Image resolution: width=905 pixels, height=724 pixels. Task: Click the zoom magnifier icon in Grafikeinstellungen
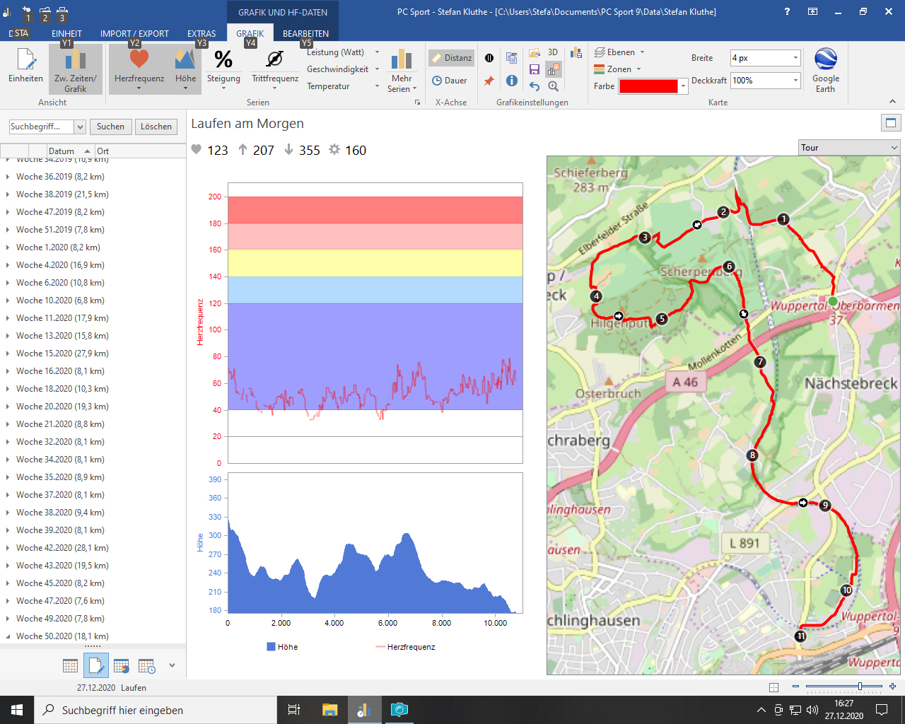tap(554, 86)
